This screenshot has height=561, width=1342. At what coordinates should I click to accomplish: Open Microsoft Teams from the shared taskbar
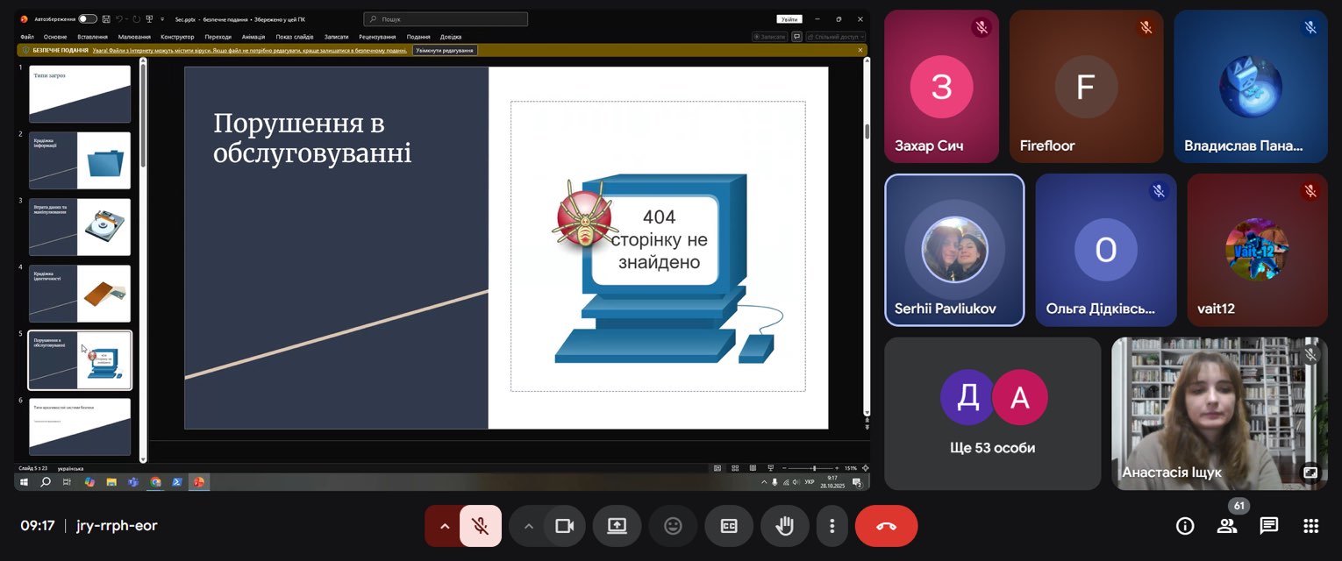click(x=133, y=482)
